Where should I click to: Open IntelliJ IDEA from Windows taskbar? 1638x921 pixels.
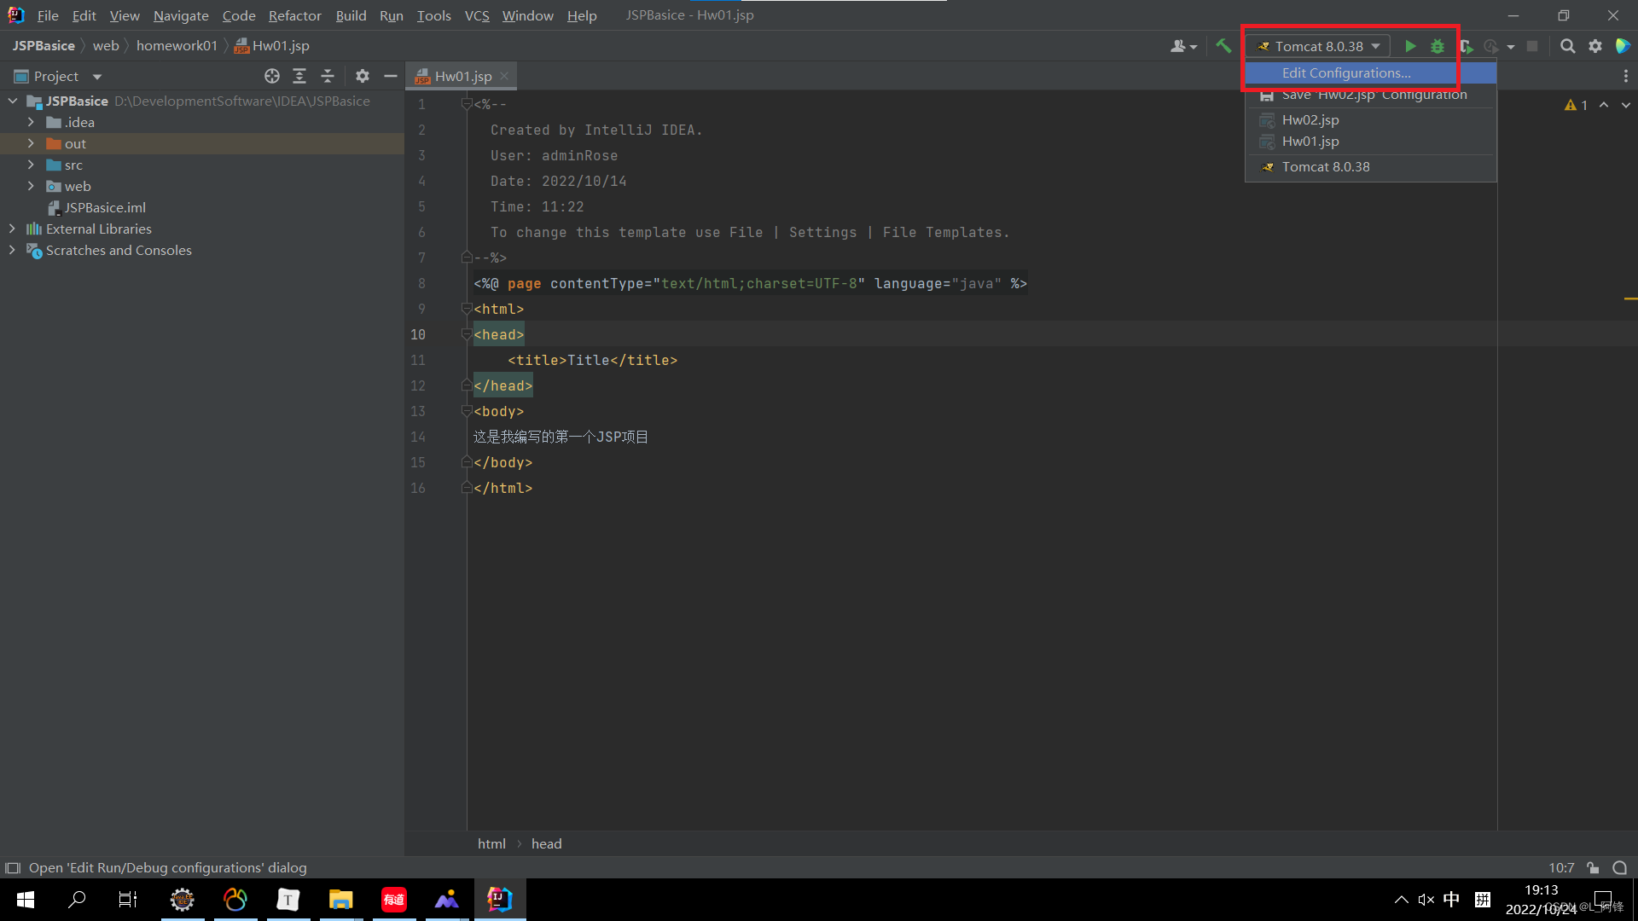point(499,899)
